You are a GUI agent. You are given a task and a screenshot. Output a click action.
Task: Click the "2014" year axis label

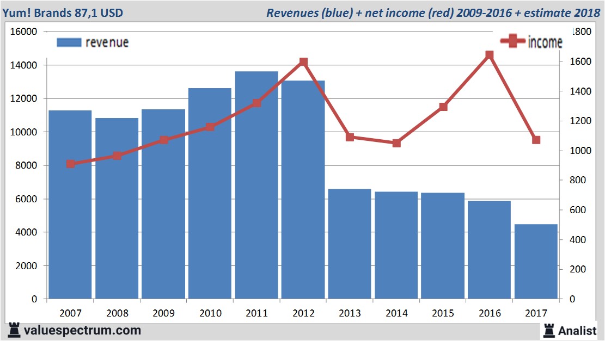pos(396,313)
